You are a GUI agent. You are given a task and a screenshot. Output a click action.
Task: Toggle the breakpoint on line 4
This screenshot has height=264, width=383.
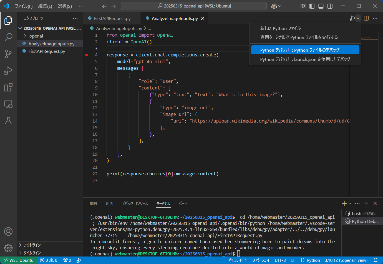(x=86, y=55)
